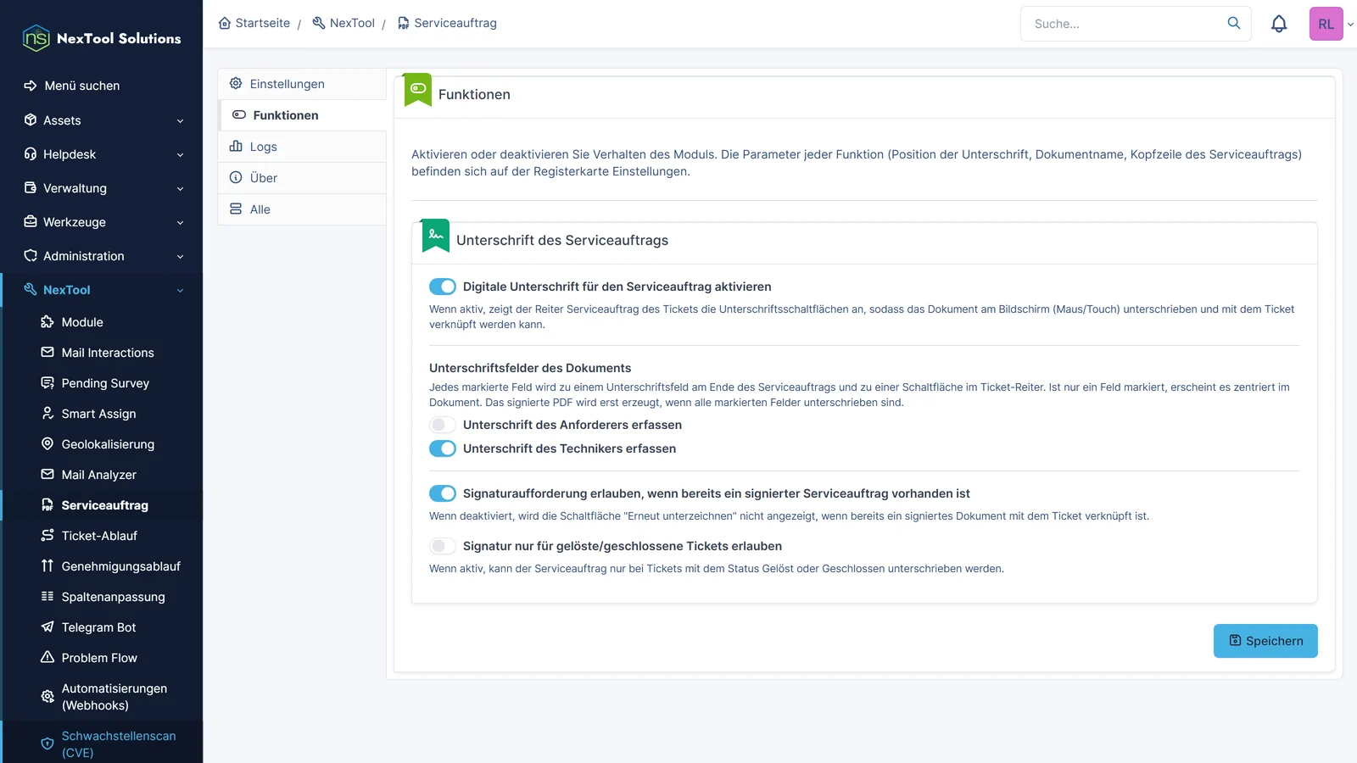Open the Über tab
Image resolution: width=1357 pixels, height=763 pixels.
(302, 178)
